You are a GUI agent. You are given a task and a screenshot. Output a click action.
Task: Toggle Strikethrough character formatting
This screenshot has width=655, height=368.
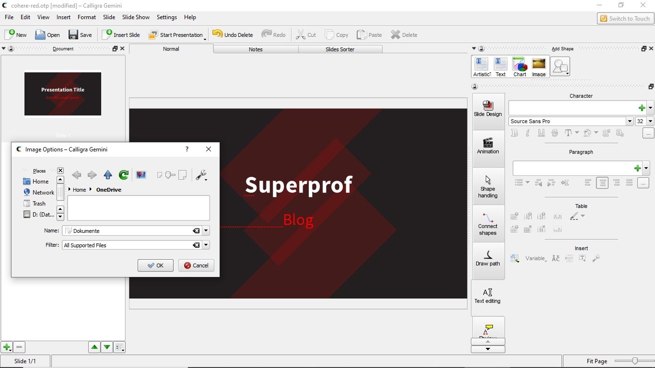(x=555, y=133)
